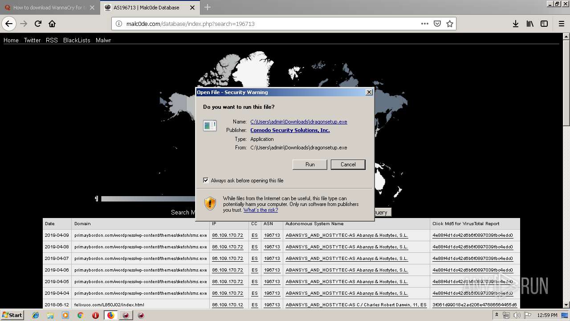Save page to Pocket
This screenshot has width=570, height=321.
pyautogui.click(x=437, y=24)
